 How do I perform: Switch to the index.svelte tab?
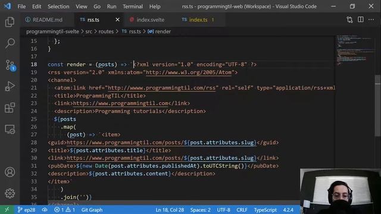150,20
